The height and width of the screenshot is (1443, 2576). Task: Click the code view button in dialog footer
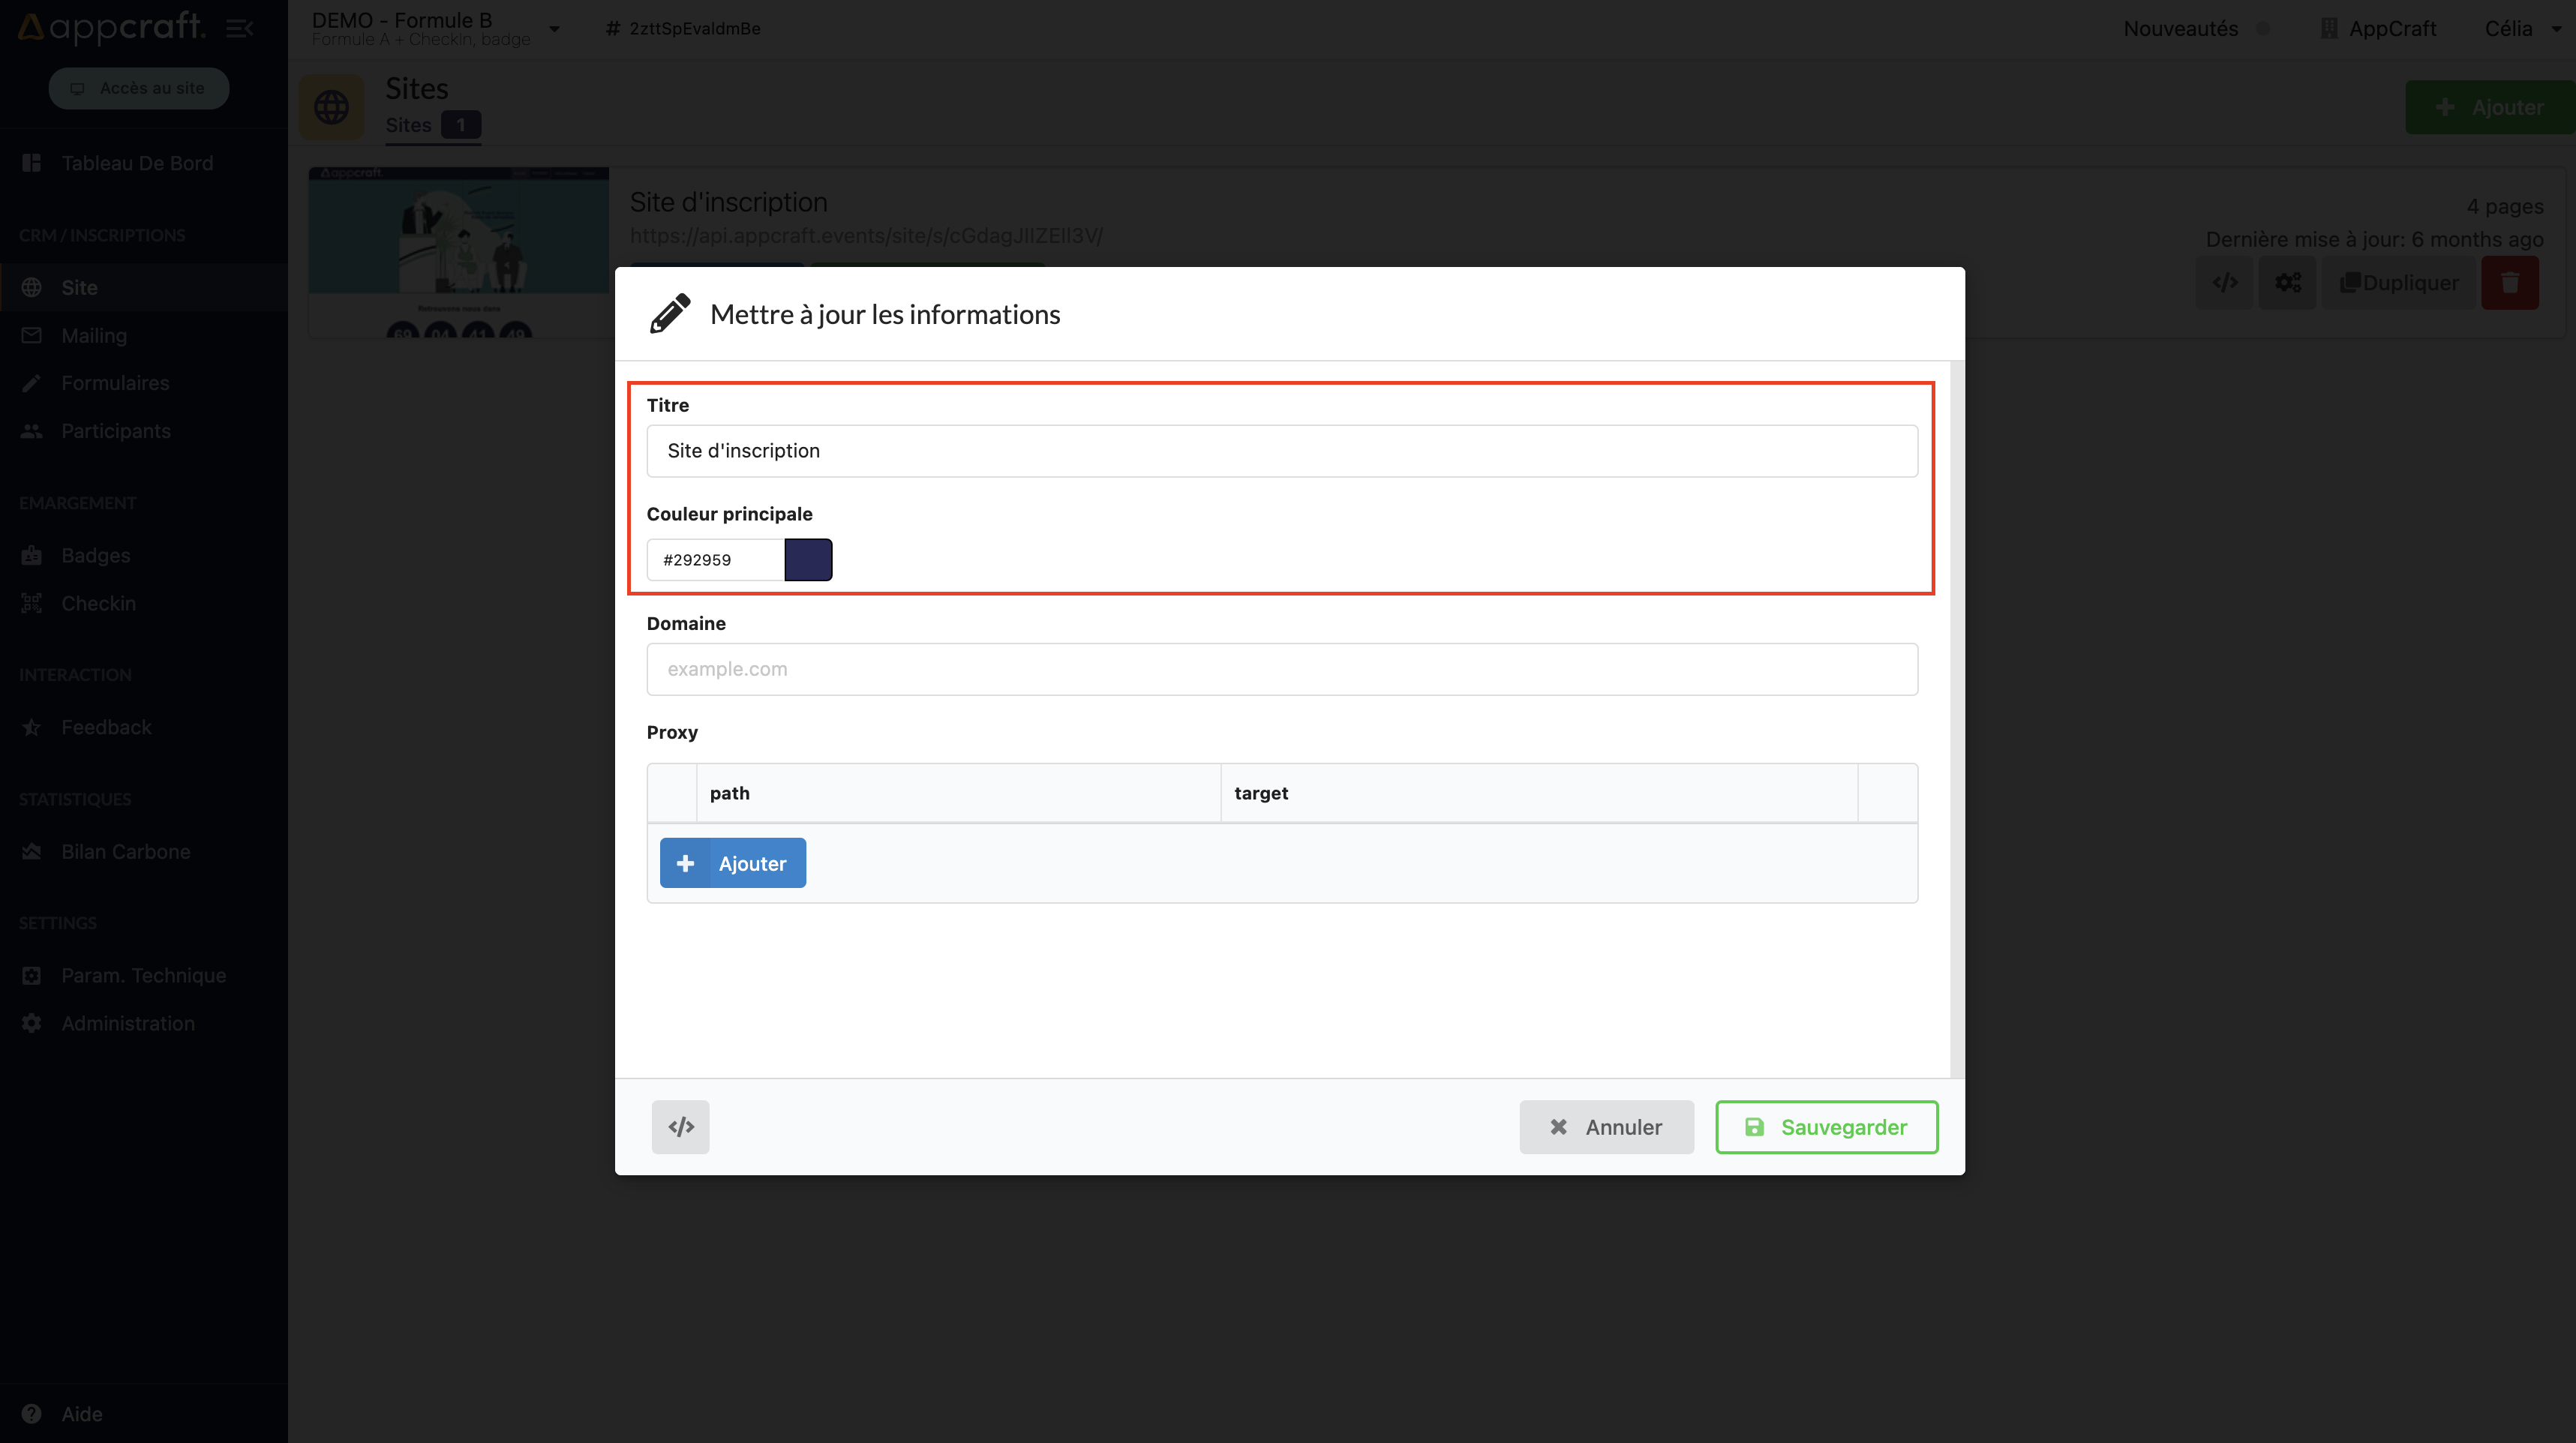click(x=680, y=1127)
